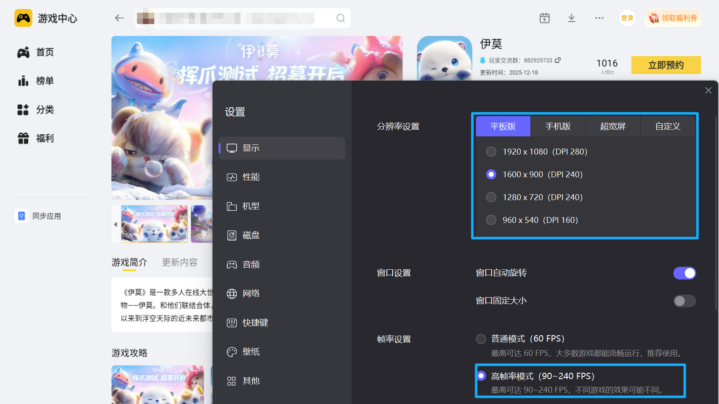Viewport: 719px width, 404px height.
Task: Go to 首页 in the sidebar
Action: pos(44,52)
